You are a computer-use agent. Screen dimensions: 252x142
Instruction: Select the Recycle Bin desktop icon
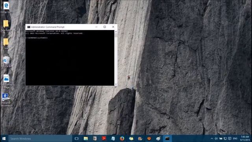coord(6,62)
